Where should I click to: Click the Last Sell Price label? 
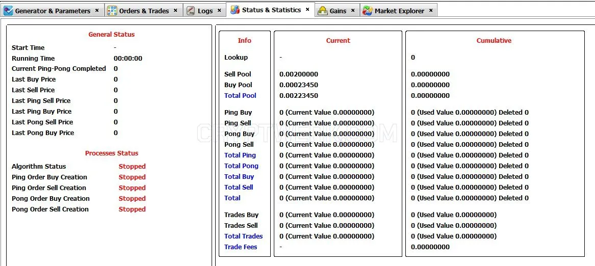pos(33,90)
